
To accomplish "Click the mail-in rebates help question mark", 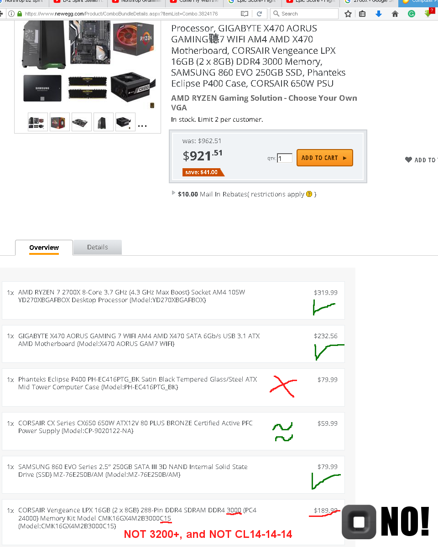I will coord(309,194).
